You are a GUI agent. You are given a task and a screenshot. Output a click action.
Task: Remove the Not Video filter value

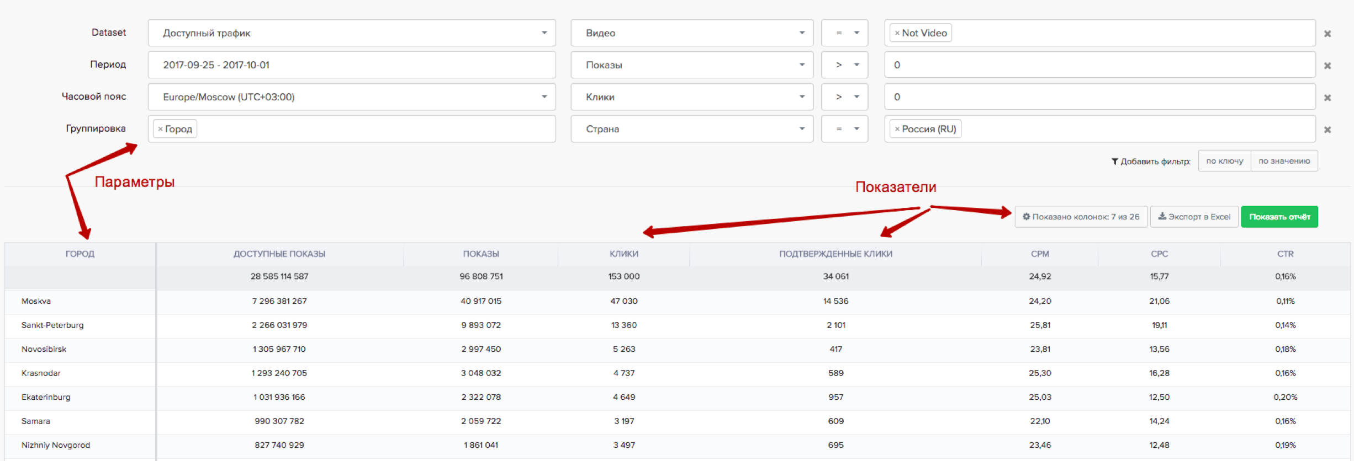[x=897, y=33]
